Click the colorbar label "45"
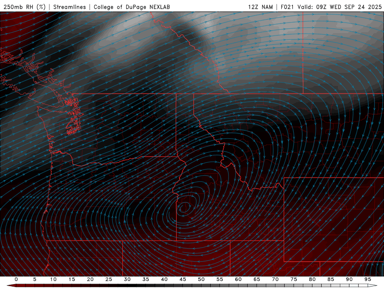 pos(183,279)
